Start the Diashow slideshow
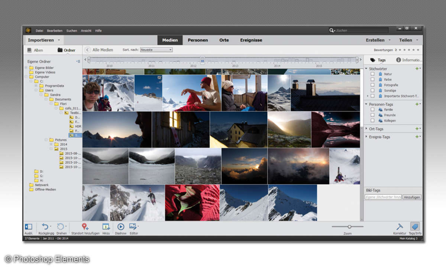Screen dimensions: 446x267 tap(121, 227)
